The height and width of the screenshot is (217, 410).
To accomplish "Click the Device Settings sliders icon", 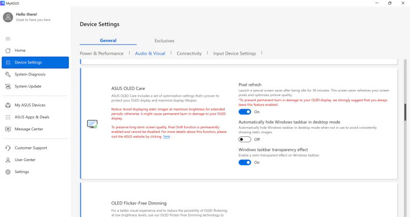I will coord(8,63).
